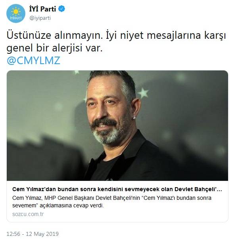This screenshot has width=238, height=239.
Task: Select the tweet text beginning Üstünüze alınmayın
Action: [116, 42]
